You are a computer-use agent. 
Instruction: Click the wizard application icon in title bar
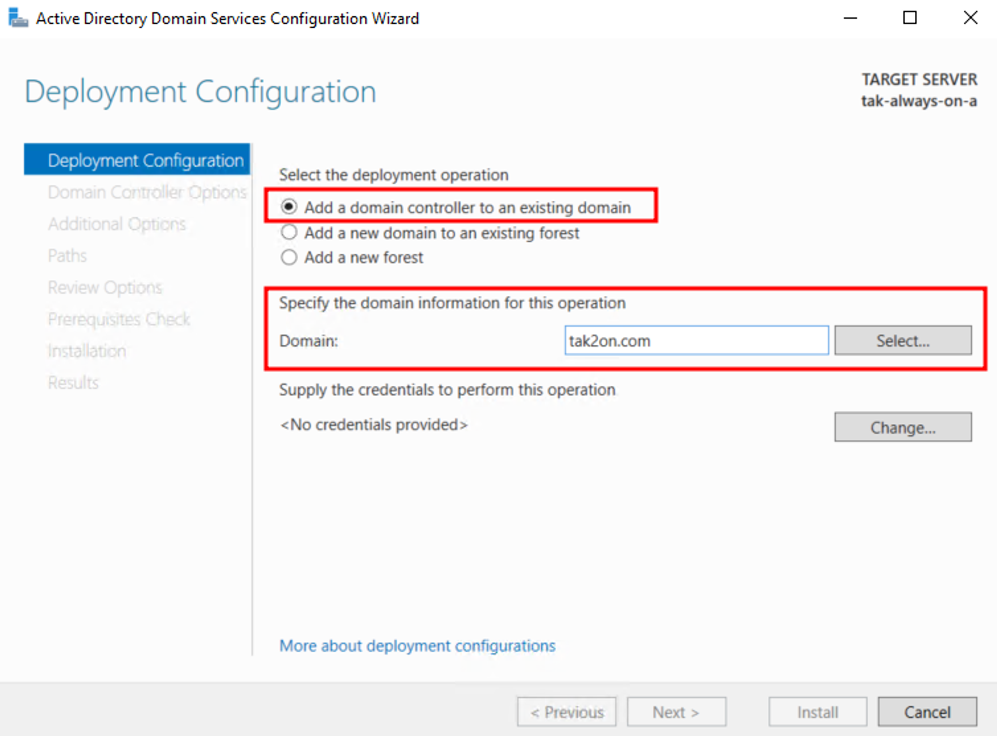(x=18, y=18)
